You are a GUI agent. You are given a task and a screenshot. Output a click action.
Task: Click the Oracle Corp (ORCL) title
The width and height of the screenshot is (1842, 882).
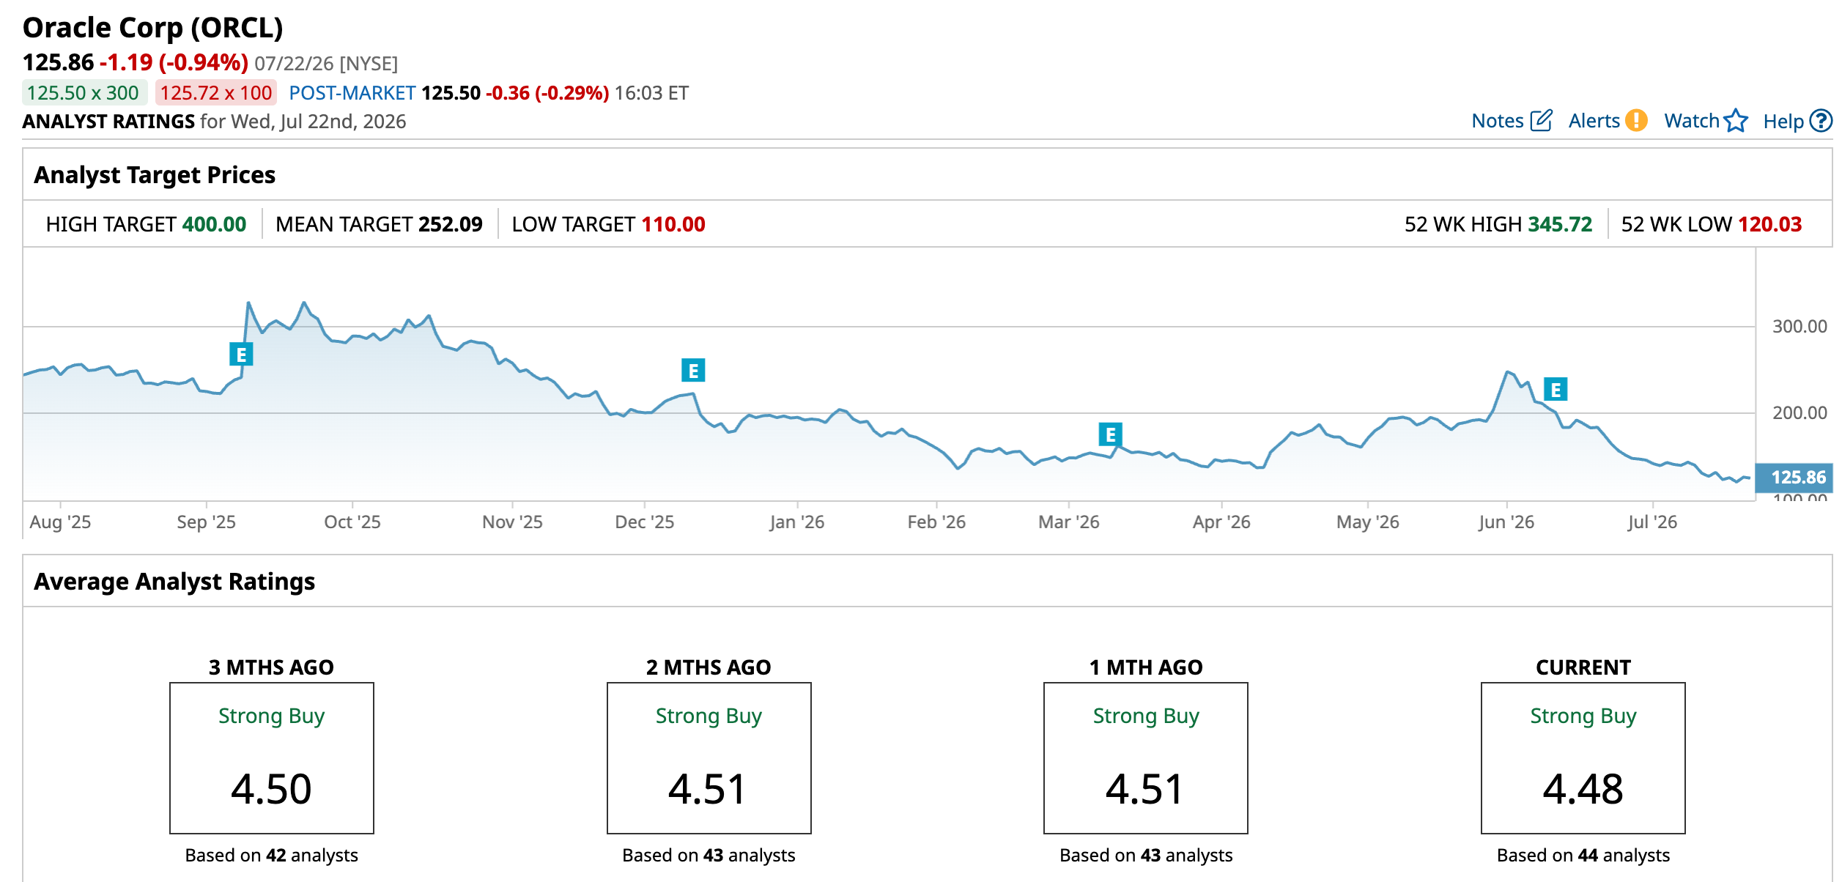click(x=153, y=28)
